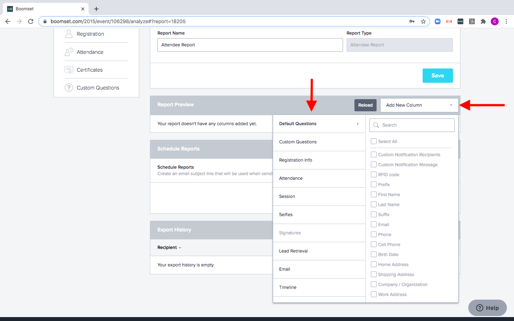Check the Home Address checkbox
514x321 pixels.
[x=374, y=264]
